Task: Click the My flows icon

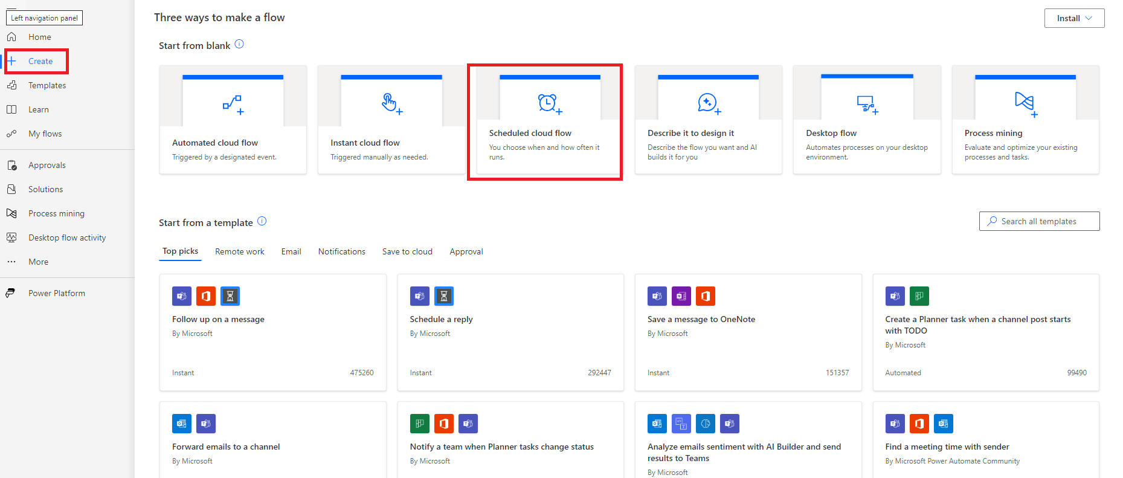Action: pos(11,134)
